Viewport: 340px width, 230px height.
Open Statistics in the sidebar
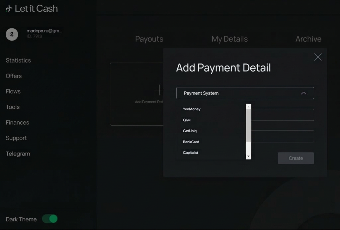(x=18, y=60)
